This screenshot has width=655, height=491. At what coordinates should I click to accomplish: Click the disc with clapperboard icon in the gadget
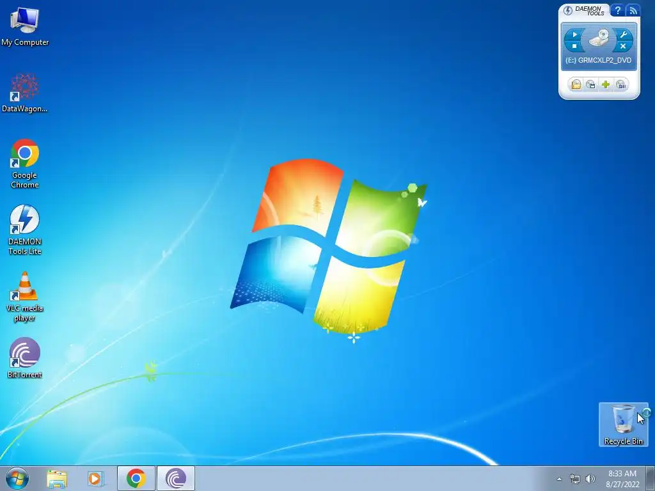click(590, 85)
